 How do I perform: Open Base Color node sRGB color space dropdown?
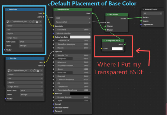[x=30, y=42]
